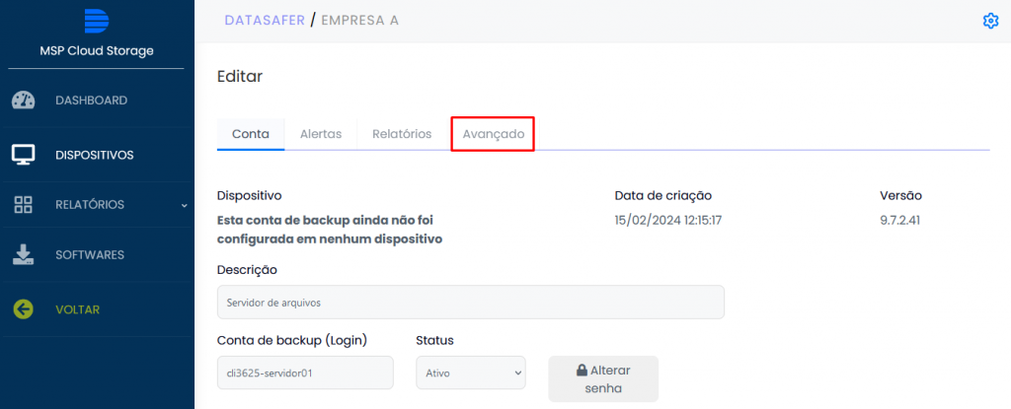Expand the sidebar Relatórios submenu chevron
Screen dimensions: 1011x409
point(184,205)
